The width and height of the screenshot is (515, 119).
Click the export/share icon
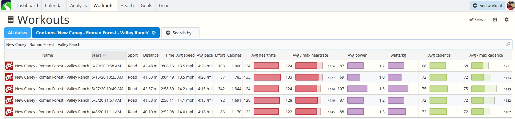(x=495, y=20)
